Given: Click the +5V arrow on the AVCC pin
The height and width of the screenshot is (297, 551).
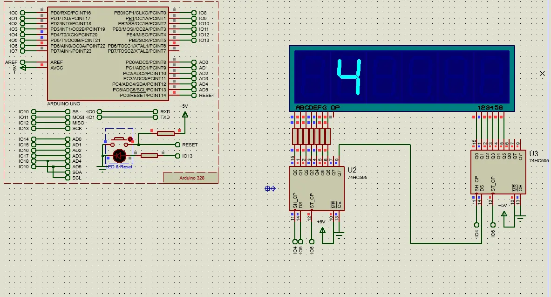Looking at the screenshot, I should 23,68.
